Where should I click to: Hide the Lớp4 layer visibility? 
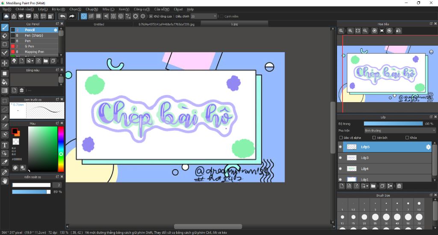tap(340, 169)
